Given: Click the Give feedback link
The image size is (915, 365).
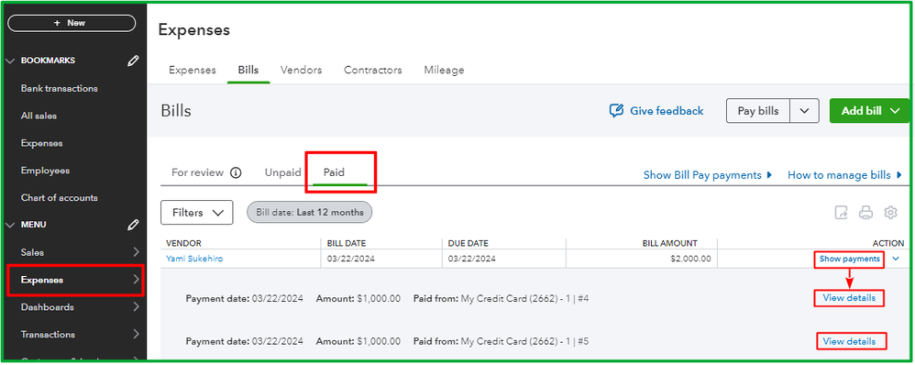Looking at the screenshot, I should click(656, 111).
